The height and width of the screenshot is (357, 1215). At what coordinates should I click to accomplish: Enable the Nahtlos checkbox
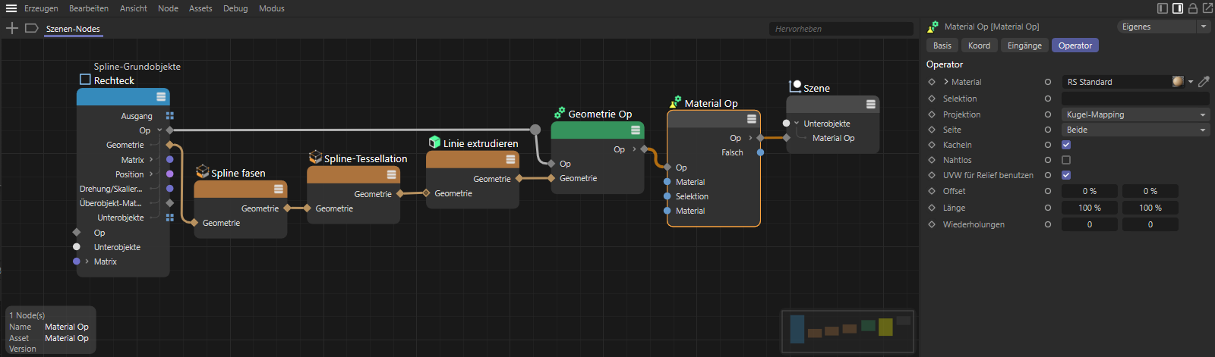click(1066, 160)
